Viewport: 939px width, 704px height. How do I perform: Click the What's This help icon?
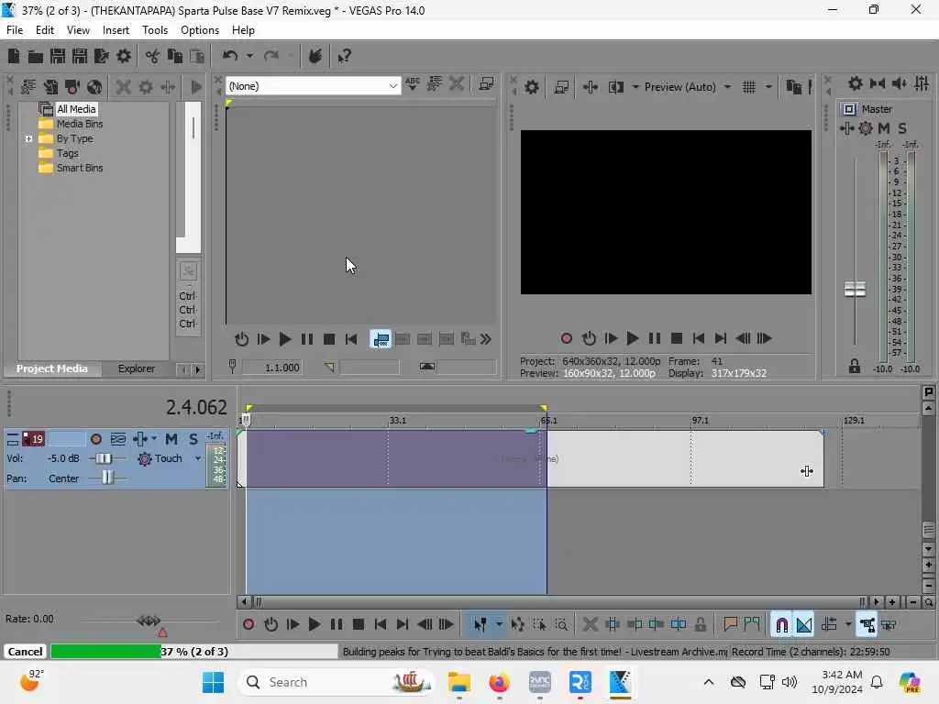pos(345,56)
